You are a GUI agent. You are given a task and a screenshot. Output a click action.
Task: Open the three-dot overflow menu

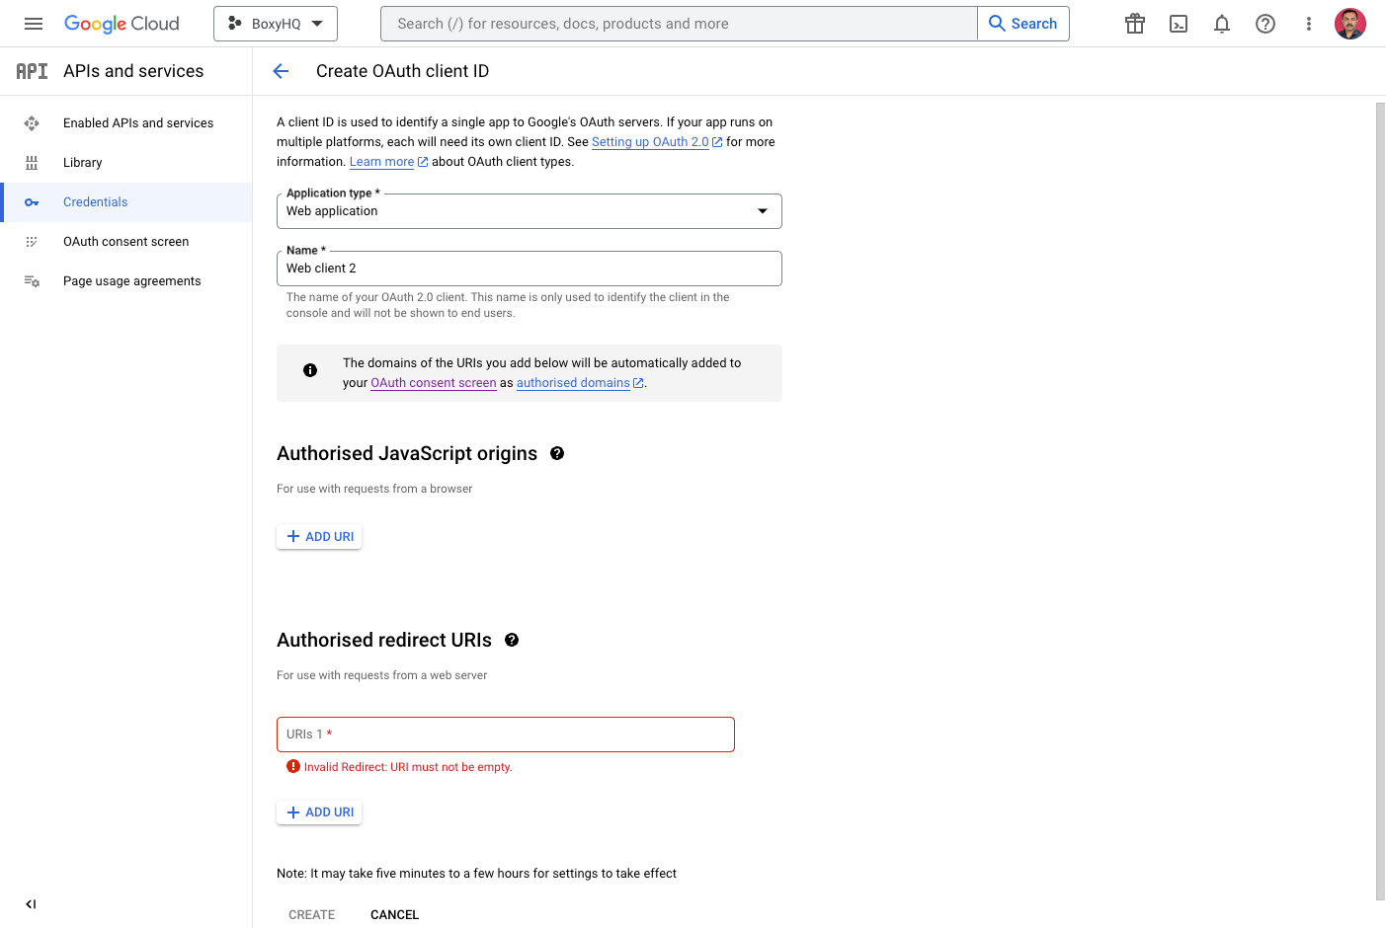(x=1308, y=23)
